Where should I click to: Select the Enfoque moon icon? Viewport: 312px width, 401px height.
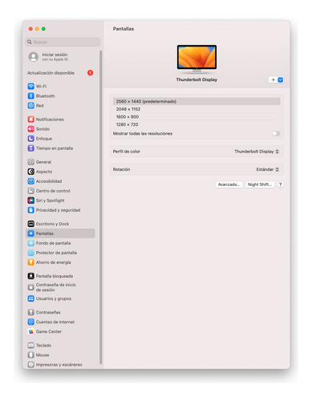[31, 139]
